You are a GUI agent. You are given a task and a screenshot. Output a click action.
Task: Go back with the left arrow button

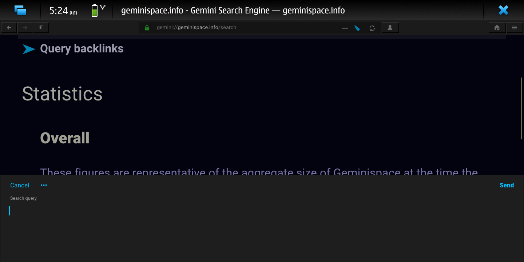click(x=9, y=28)
